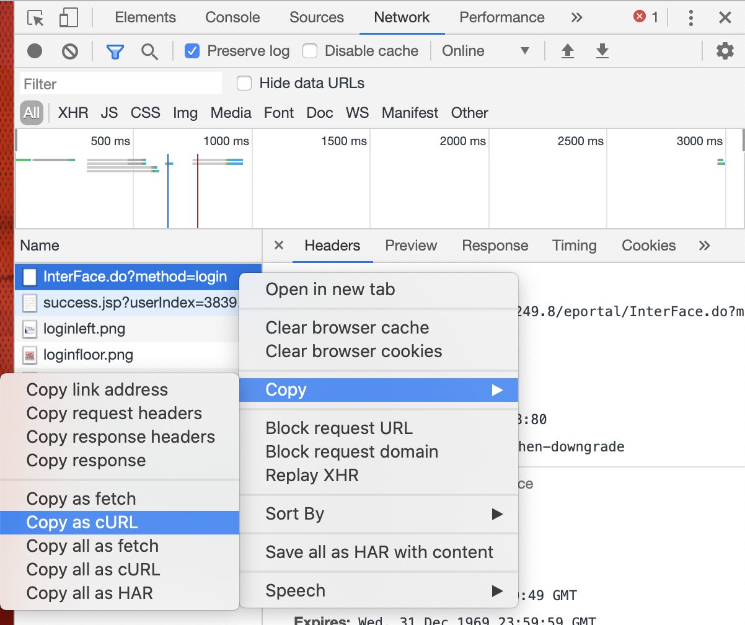Expand more DevTools tabs chevron
Viewport: 745px width, 625px height.
coord(576,17)
